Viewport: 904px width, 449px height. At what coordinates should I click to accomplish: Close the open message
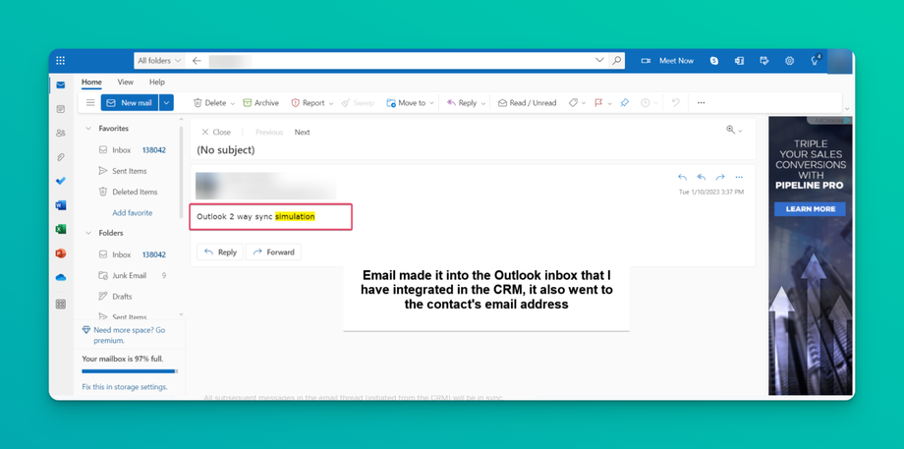point(216,132)
